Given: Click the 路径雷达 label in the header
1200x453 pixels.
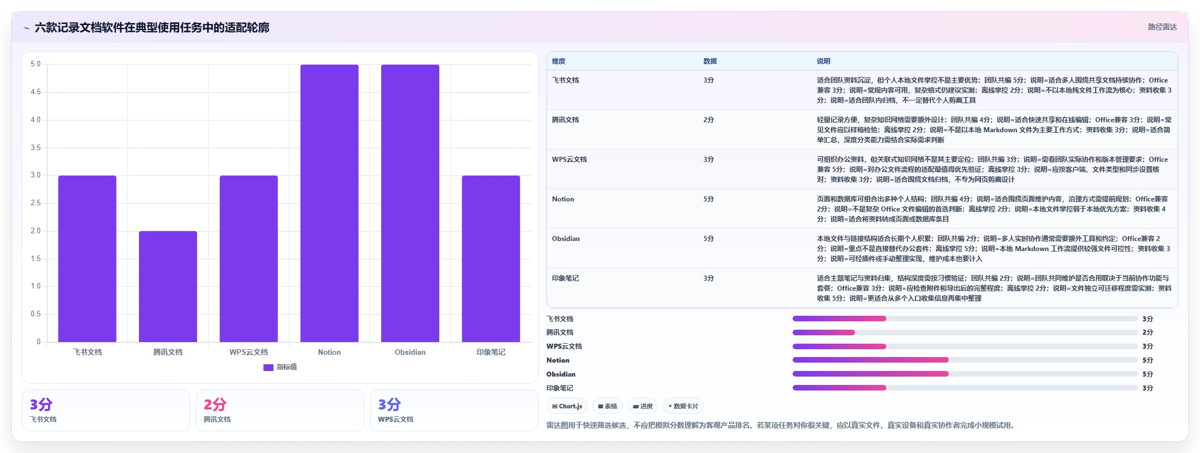Looking at the screenshot, I should 1162,27.
